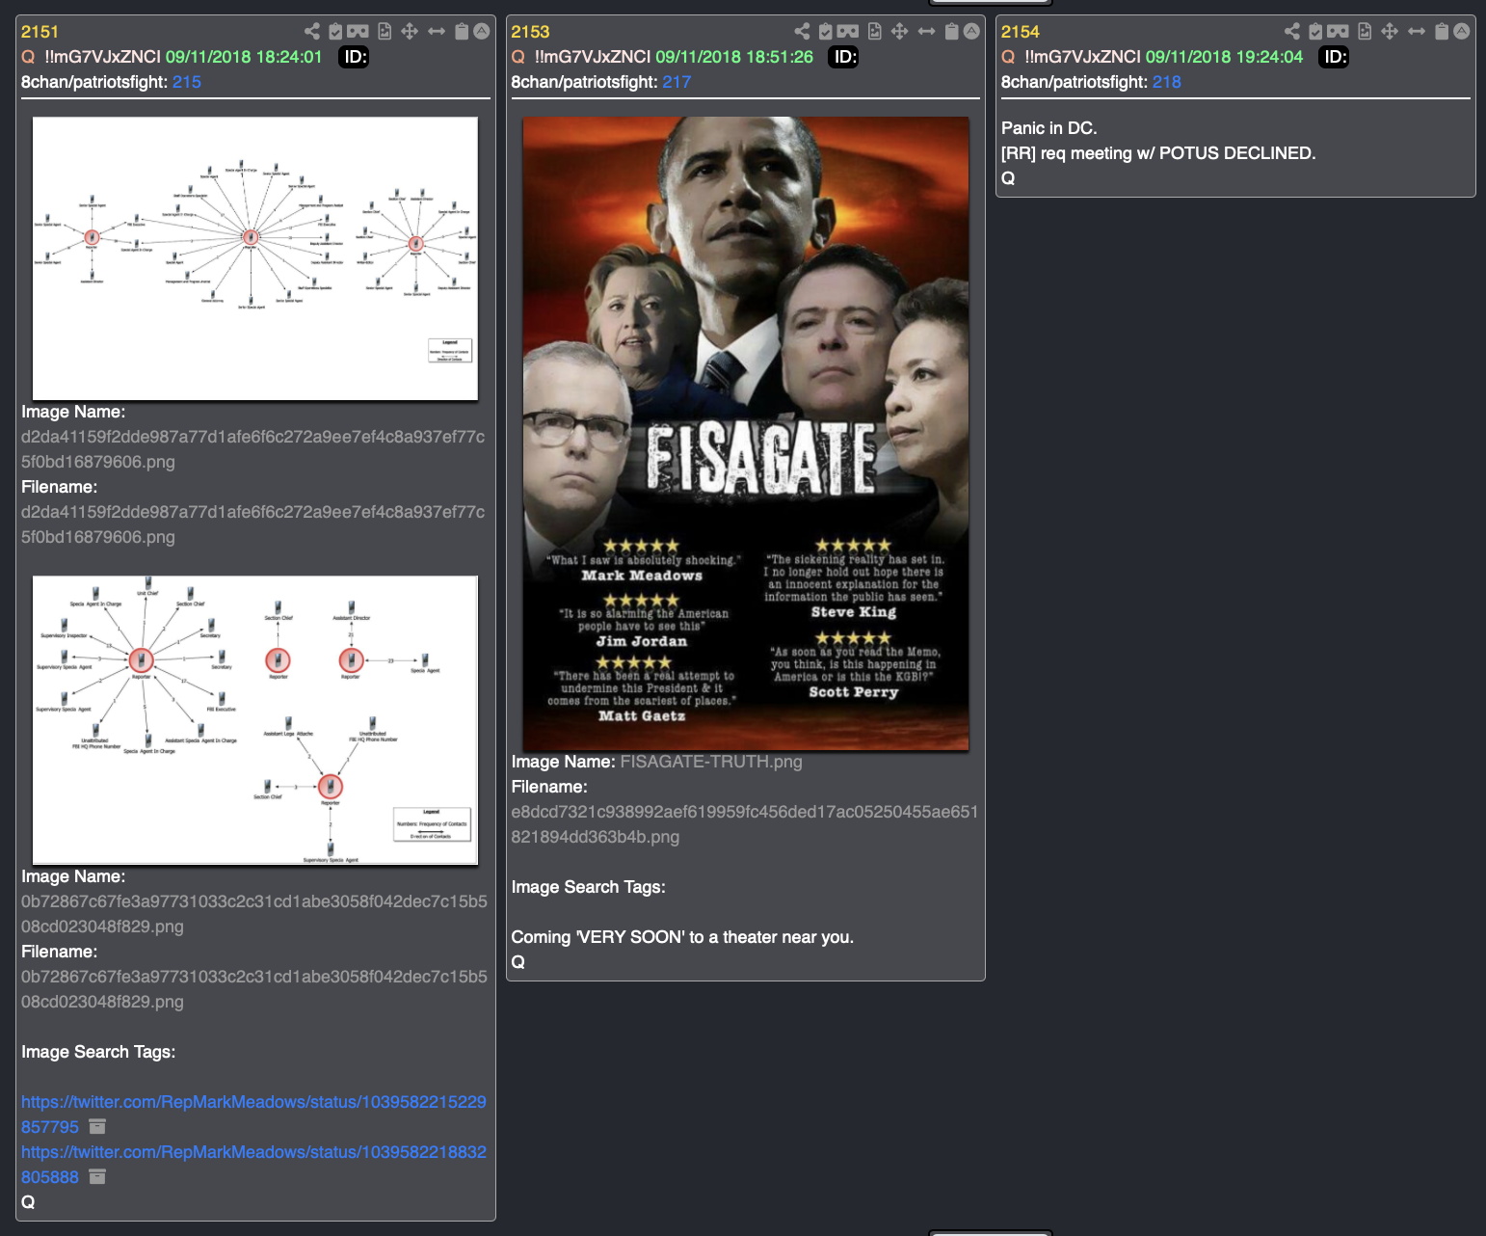
Task: Click the clipboard-check icon on post 2154
Action: tap(1315, 32)
